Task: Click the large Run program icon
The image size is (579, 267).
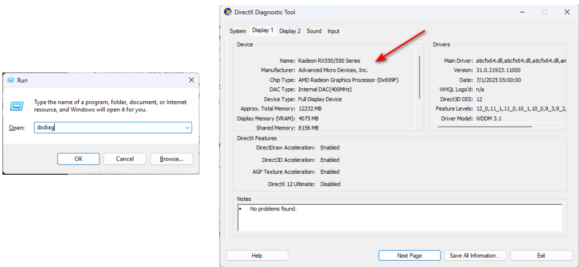Action: point(16,106)
